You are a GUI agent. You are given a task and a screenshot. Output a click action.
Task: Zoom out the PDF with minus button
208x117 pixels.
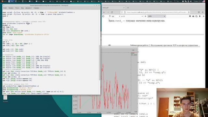tap(142, 16)
